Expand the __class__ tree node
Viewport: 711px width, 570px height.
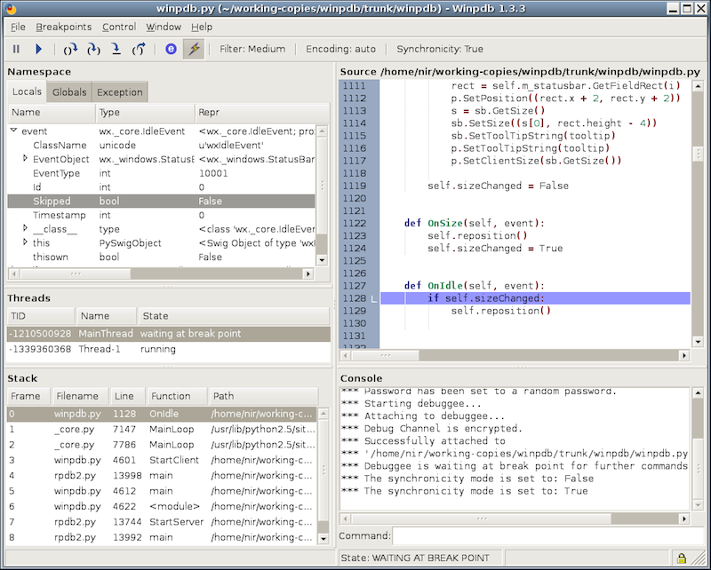(26, 229)
